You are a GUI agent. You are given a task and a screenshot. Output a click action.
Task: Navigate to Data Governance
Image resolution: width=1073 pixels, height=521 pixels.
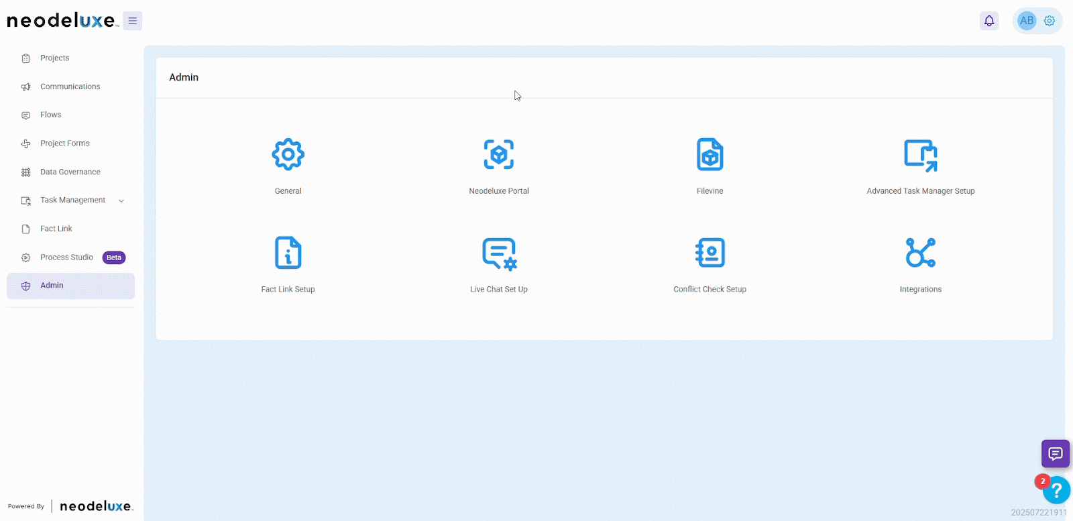(70, 172)
